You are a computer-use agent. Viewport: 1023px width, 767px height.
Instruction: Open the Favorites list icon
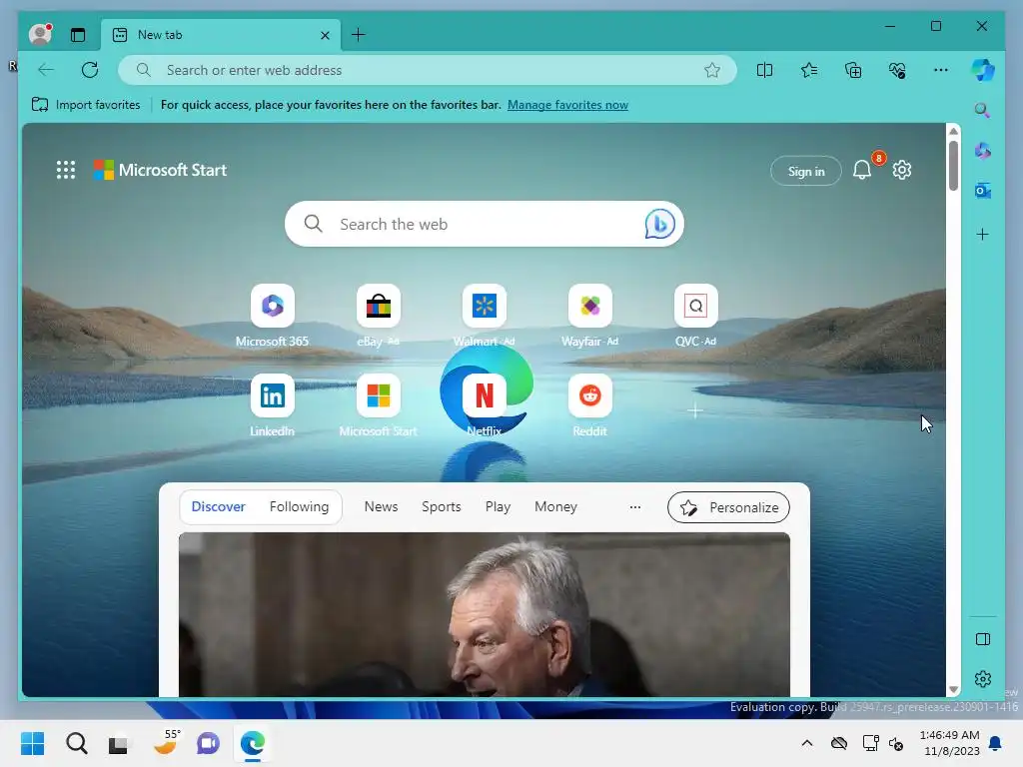(809, 70)
